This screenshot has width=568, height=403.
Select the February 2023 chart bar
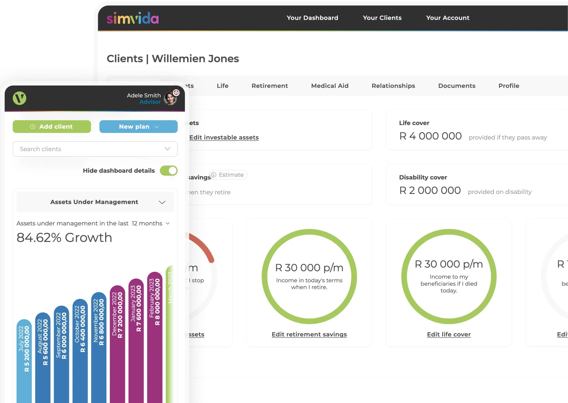point(155,337)
